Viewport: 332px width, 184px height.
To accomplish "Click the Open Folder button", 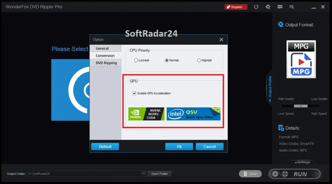I will coord(160,174).
